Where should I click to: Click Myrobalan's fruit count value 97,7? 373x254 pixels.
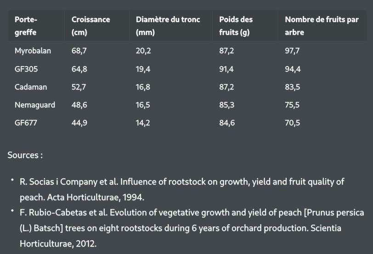pos(292,51)
